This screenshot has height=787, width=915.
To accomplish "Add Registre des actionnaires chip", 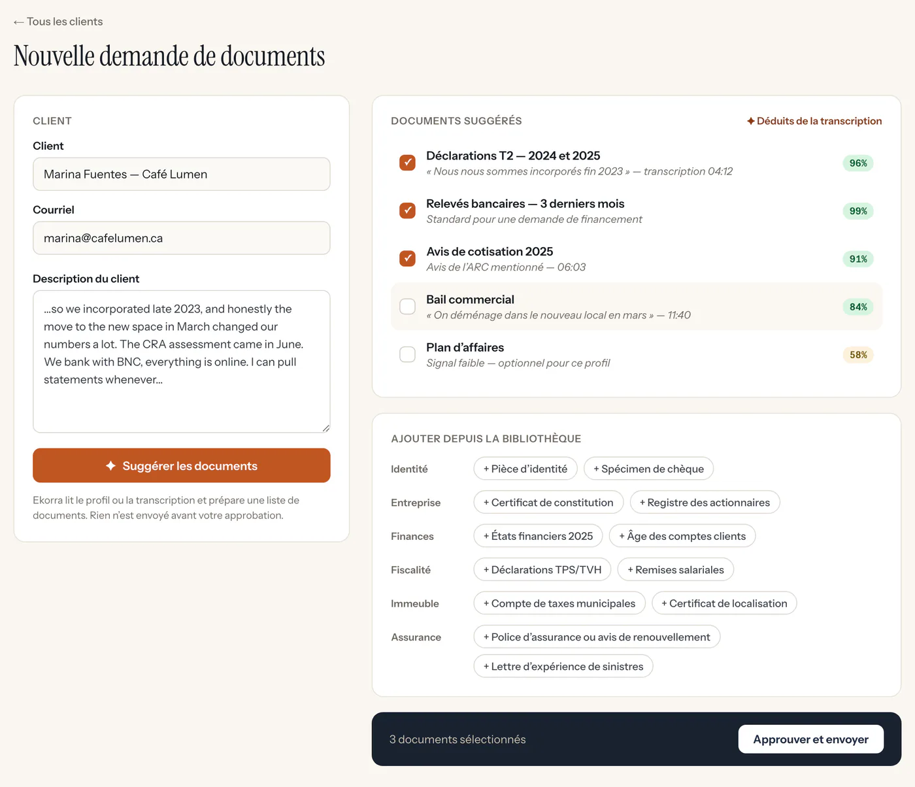I will [705, 502].
